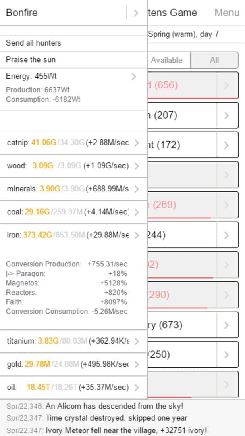Screen dimensions: 245x436
Task: Click the coal row chevron icon
Action: point(137,212)
